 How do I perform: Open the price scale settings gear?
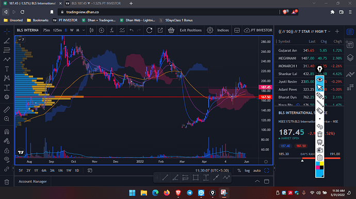pos(266,161)
